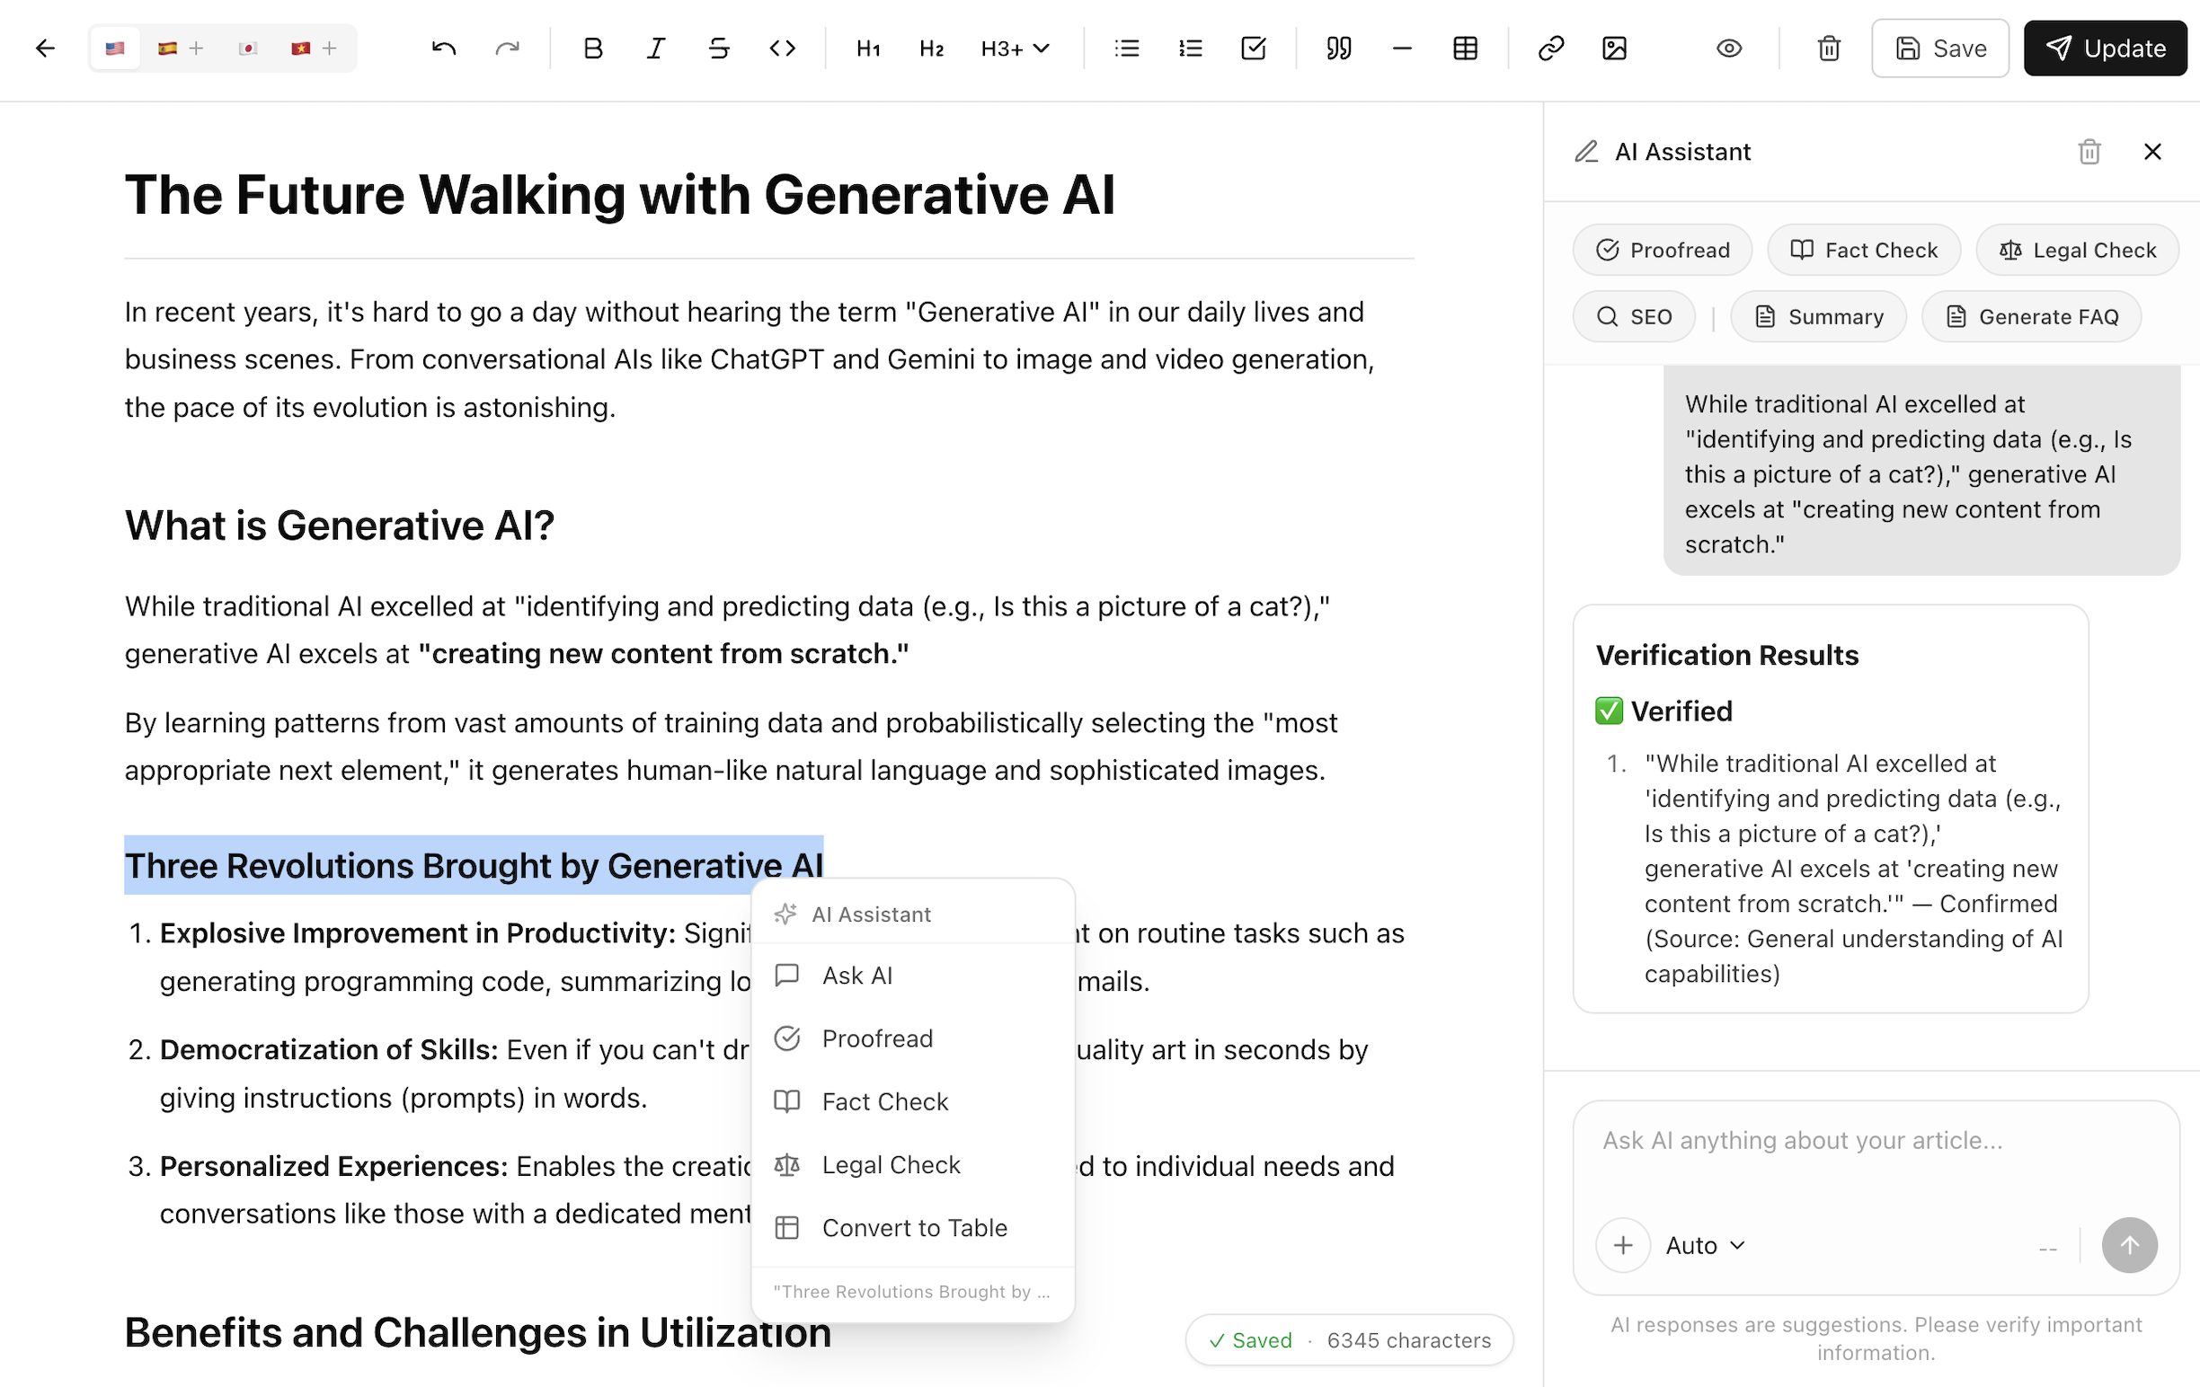Image resolution: width=2200 pixels, height=1387 pixels.
Task: Insert a blockquote
Action: tap(1338, 49)
